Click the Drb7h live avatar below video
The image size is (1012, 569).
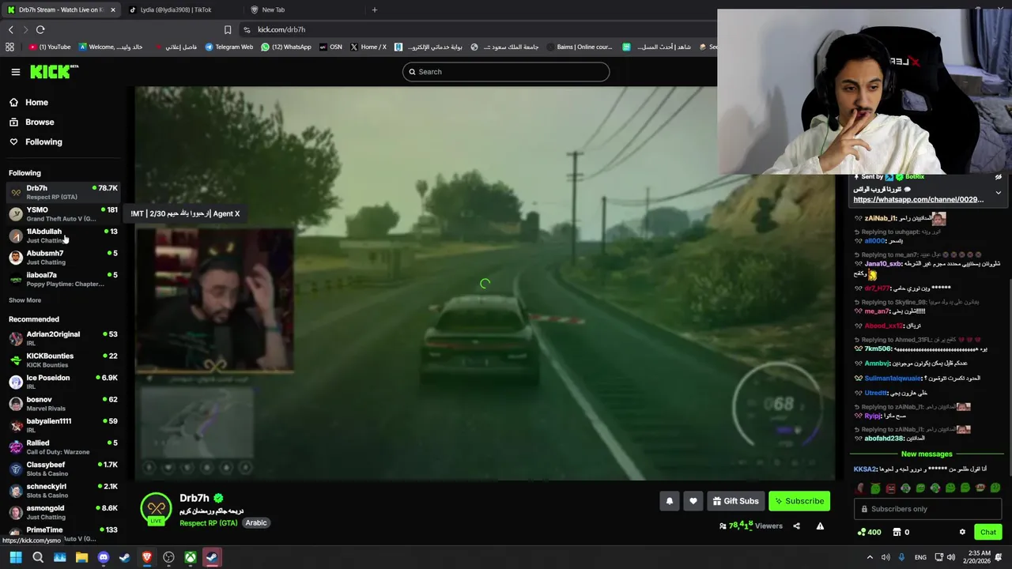click(x=156, y=509)
